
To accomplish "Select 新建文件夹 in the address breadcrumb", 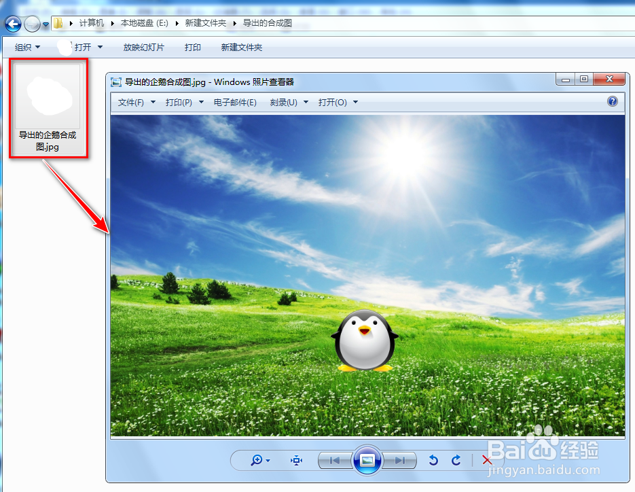I will coord(205,23).
